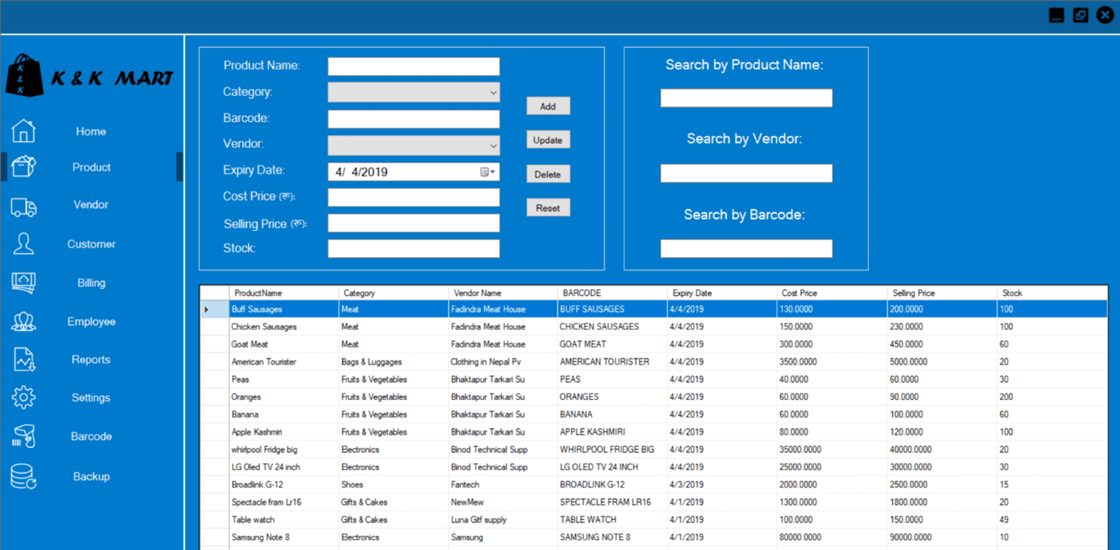1120x550 pixels.
Task: Focus the Cost Price input field
Action: coord(414,197)
